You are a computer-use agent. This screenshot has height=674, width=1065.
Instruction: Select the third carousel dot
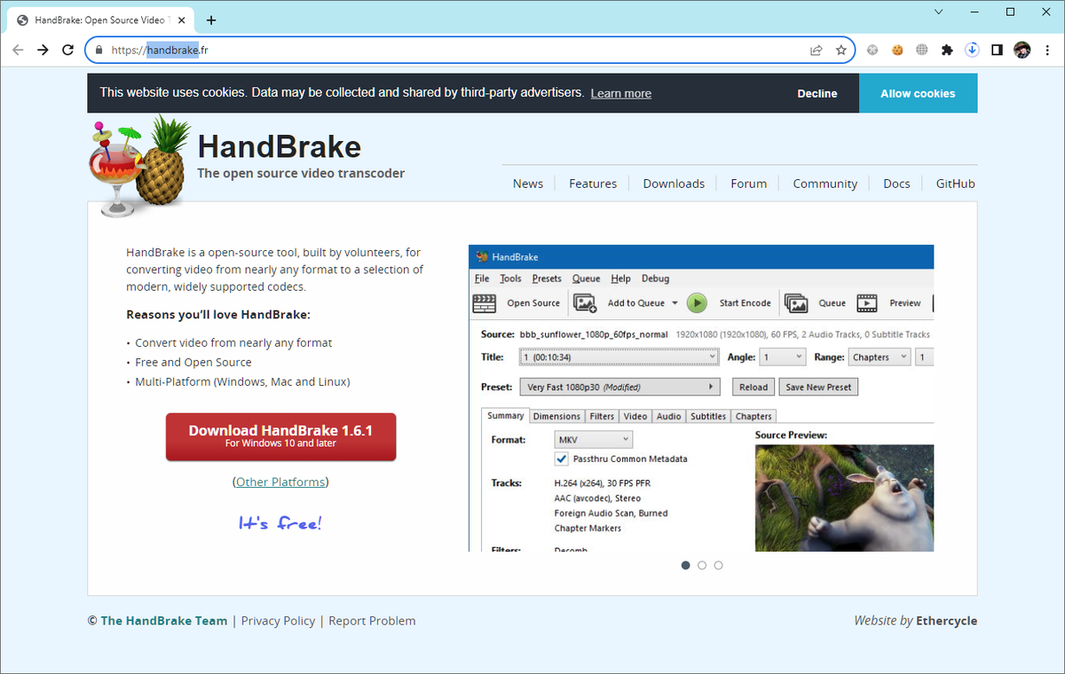[x=718, y=565]
